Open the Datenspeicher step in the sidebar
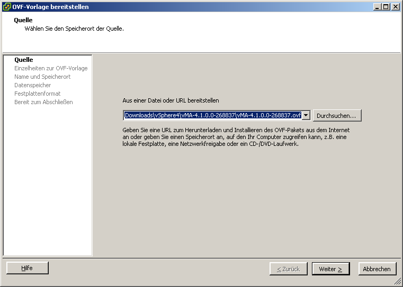Viewport: 403px width, 287px height. pos(33,85)
